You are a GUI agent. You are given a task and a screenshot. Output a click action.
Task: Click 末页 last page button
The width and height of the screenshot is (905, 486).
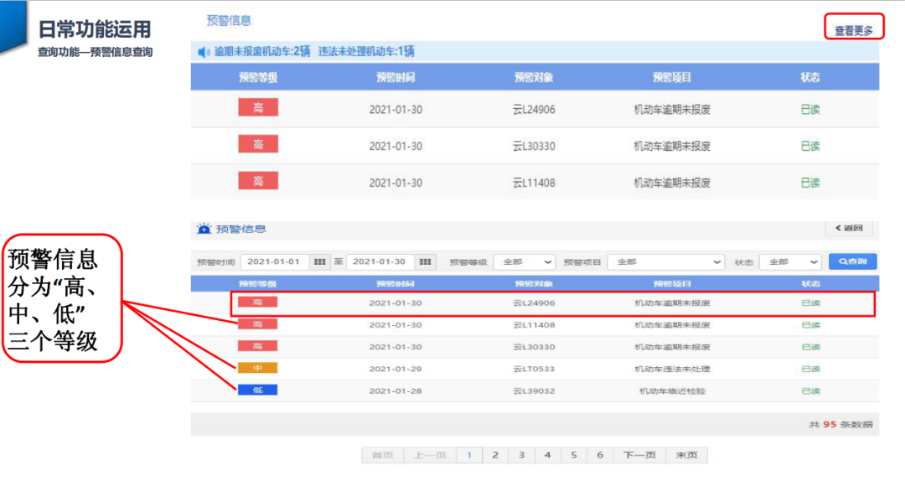[686, 455]
